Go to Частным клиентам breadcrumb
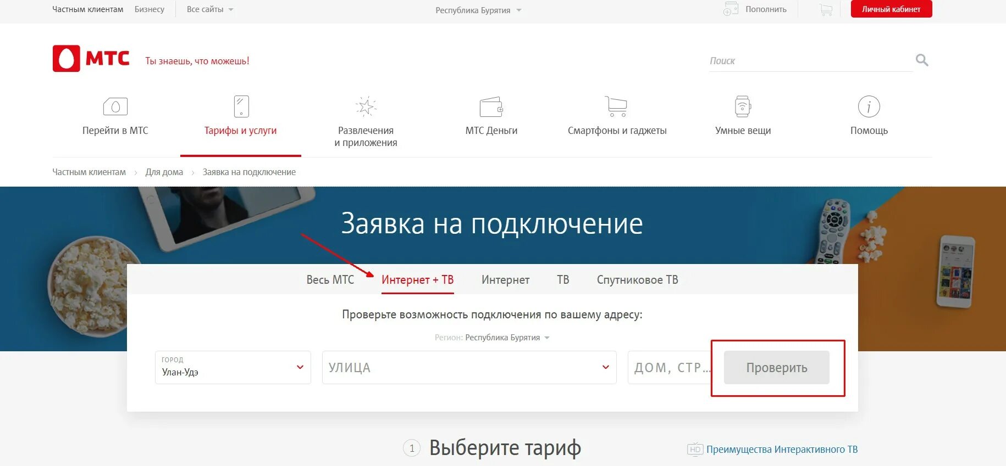 (x=89, y=172)
